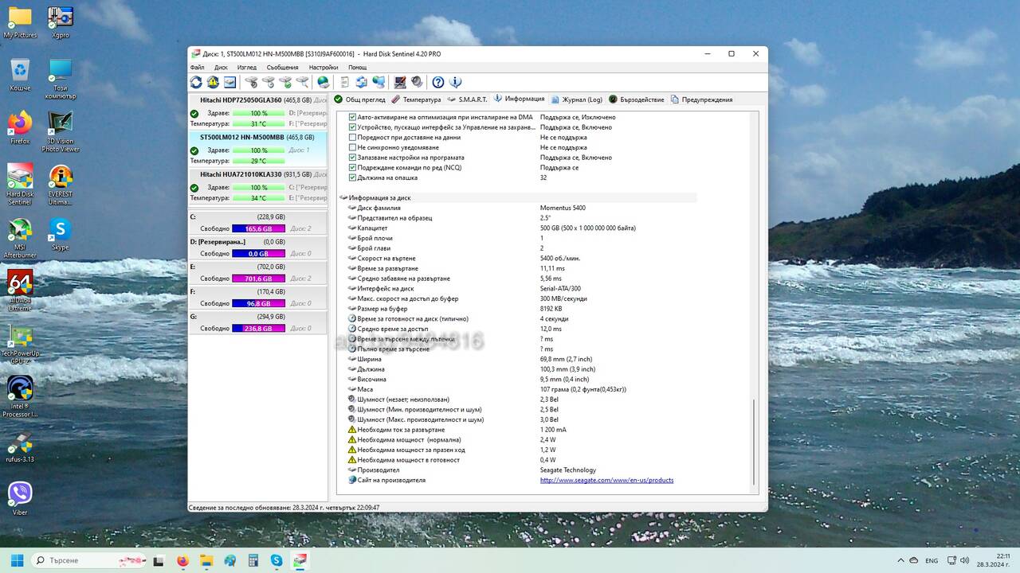The image size is (1020, 573).
Task: Toggle the Дължина на опашка checkbox
Action: click(x=353, y=177)
